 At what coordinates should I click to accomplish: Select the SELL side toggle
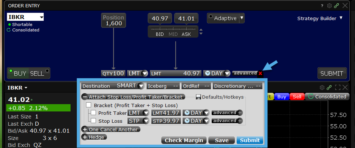click(39, 73)
